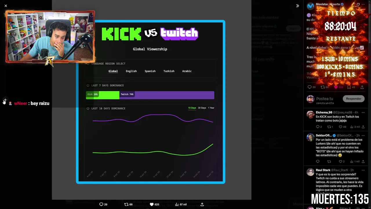The height and width of the screenshot is (209, 371).
Task: Open Raul Stark name link
Action: (x=323, y=170)
